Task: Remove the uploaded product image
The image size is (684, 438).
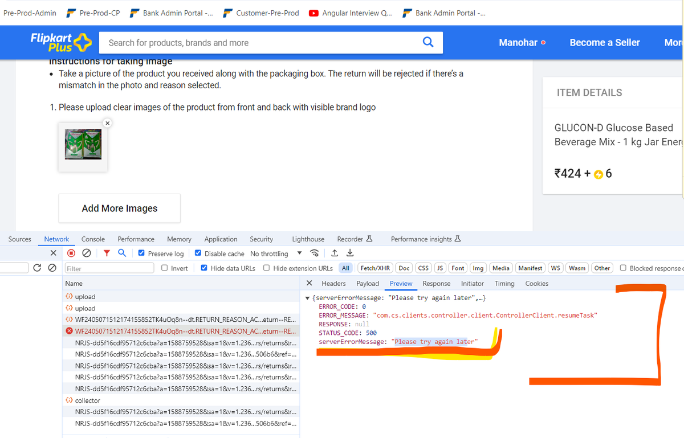Action: 107,122
